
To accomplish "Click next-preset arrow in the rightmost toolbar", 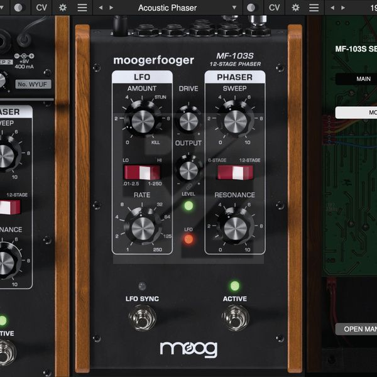I will pyautogui.click(x=343, y=8).
